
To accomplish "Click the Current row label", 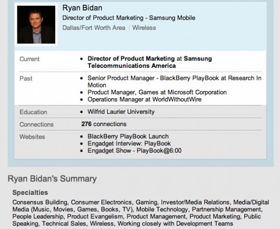I will click(29, 59).
